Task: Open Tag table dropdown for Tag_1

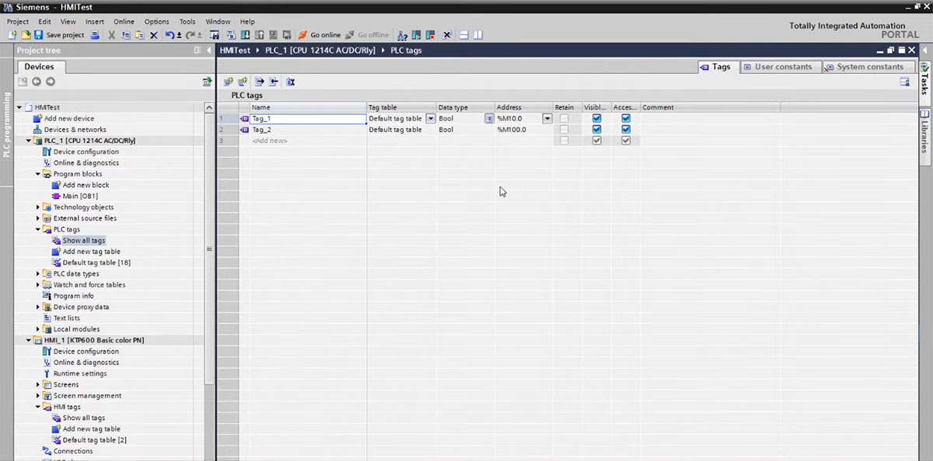Action: pyautogui.click(x=430, y=119)
